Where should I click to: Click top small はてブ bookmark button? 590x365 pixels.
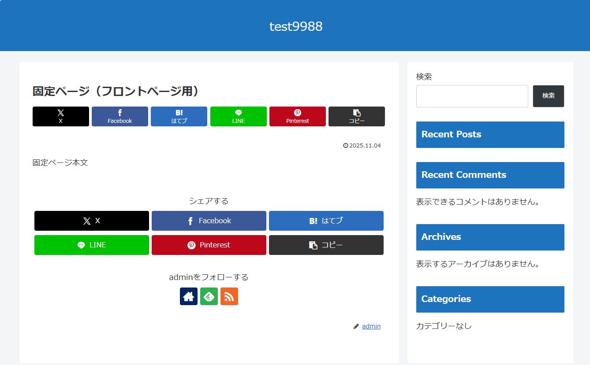(179, 116)
